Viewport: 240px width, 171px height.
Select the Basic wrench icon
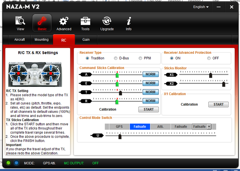(42, 23)
